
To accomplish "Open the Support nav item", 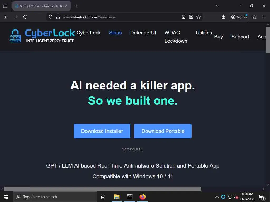I will [x=240, y=37].
